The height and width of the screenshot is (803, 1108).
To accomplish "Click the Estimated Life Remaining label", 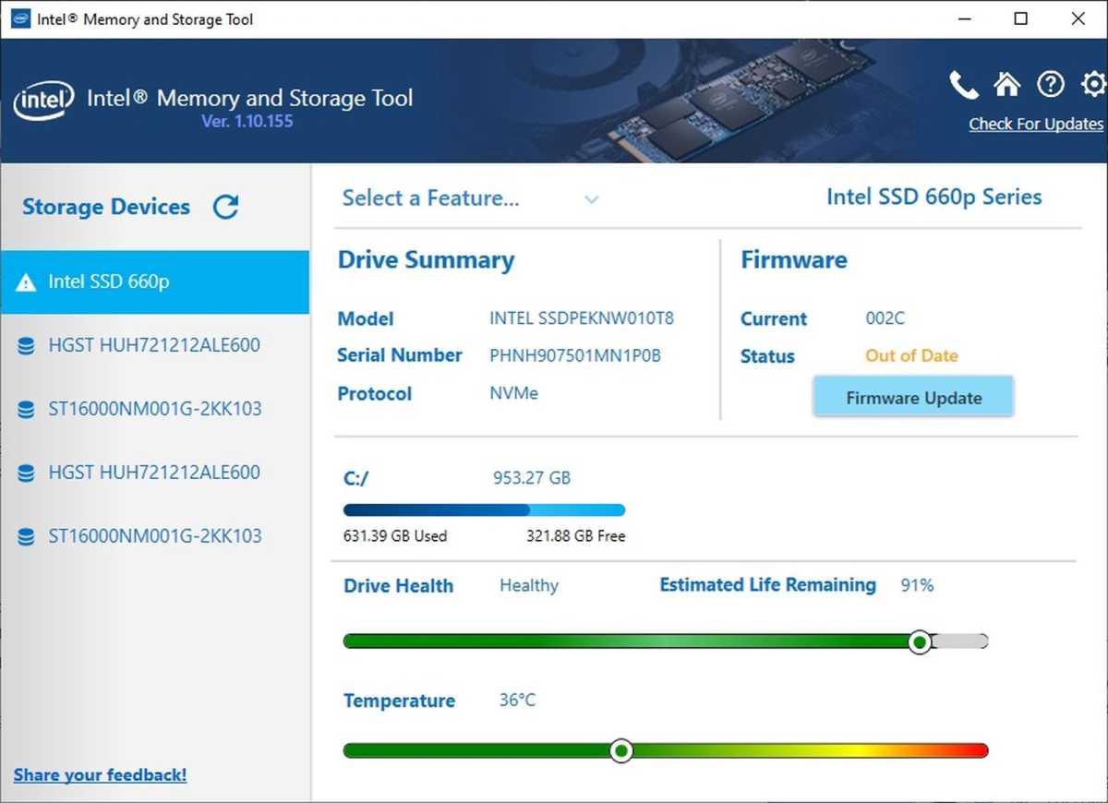I will [x=767, y=585].
